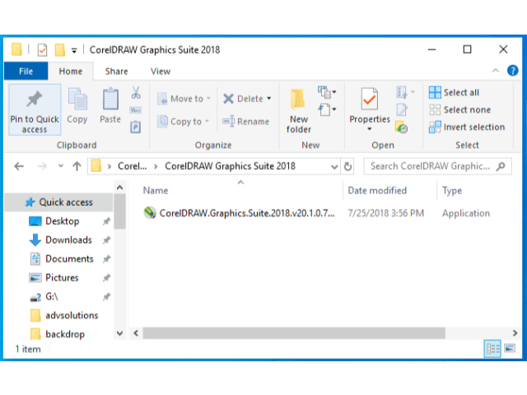Viewport: 527px width, 395px height.
Task: Click the scissors Cut icon
Action: point(136,93)
